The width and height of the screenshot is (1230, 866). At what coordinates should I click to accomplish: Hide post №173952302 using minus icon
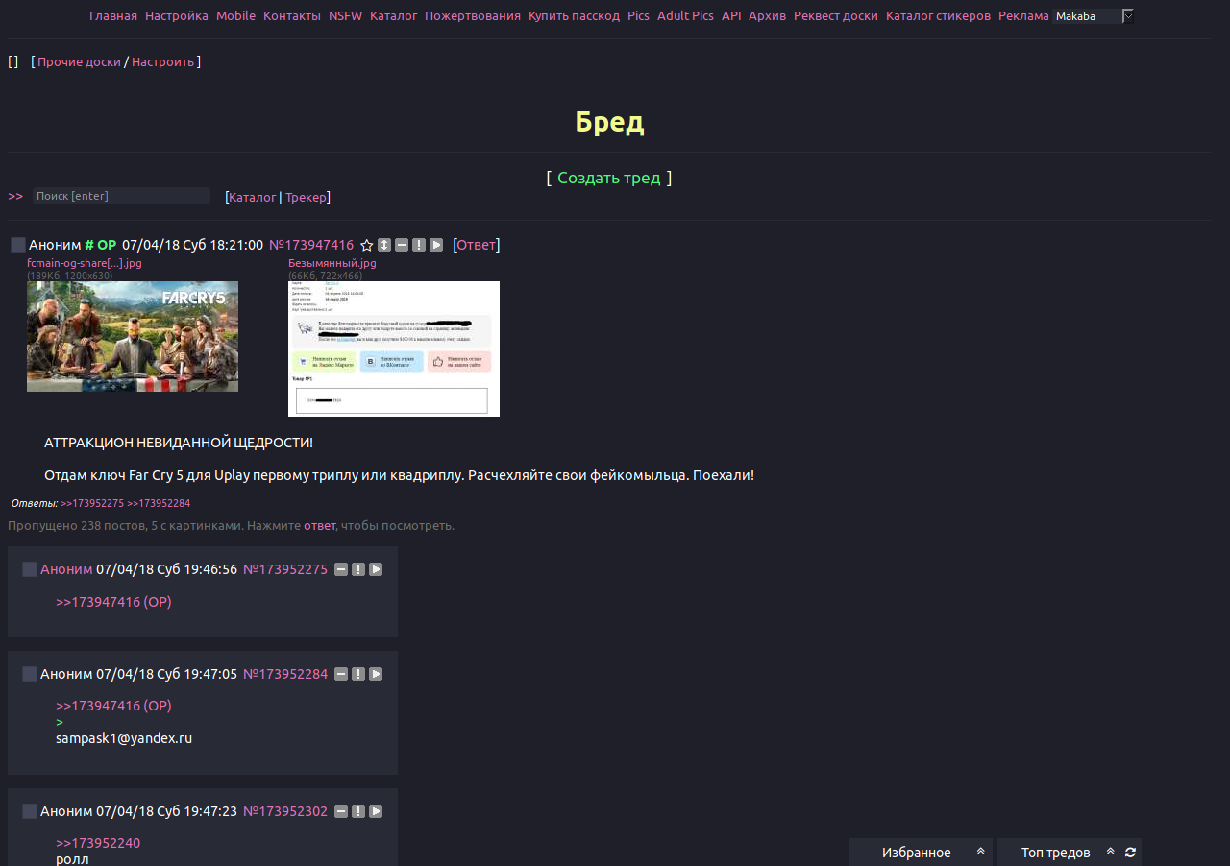pos(341,811)
